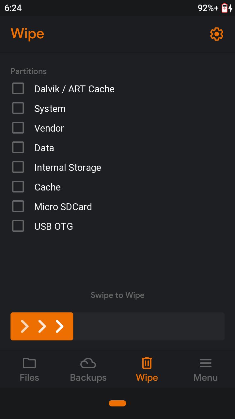The image size is (235, 419).
Task: Tap the swipe arrows handle
Action: tap(42, 326)
